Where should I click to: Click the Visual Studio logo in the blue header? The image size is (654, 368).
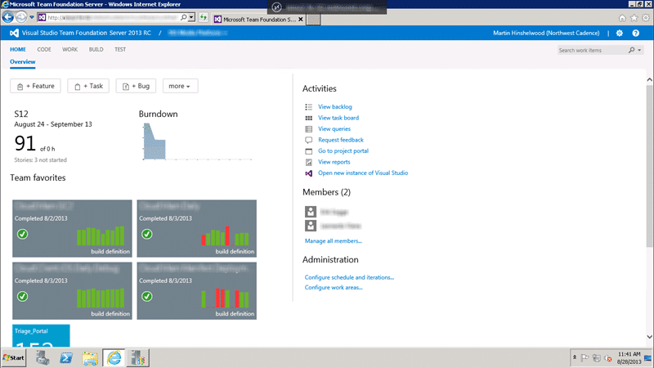(x=14, y=33)
